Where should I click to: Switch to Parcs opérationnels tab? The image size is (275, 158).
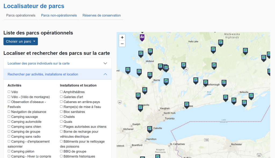click(21, 15)
